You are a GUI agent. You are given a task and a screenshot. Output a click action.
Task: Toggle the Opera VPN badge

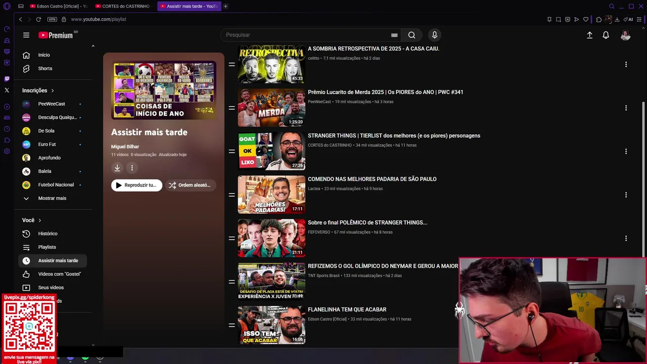pyautogui.click(x=52, y=19)
